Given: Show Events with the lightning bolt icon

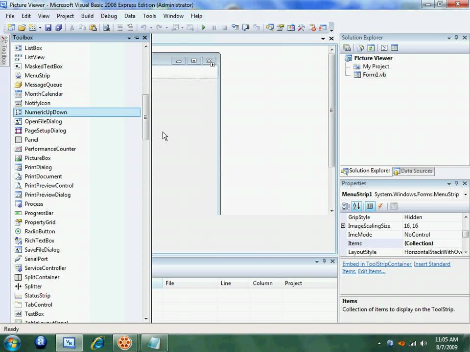Looking at the screenshot, I should pyautogui.click(x=380, y=206).
